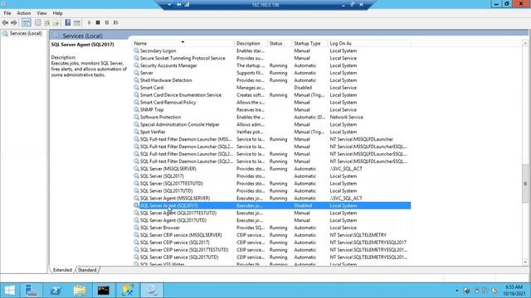Select Security Accounts Manager service
The height and width of the screenshot is (298, 531).
tap(168, 65)
